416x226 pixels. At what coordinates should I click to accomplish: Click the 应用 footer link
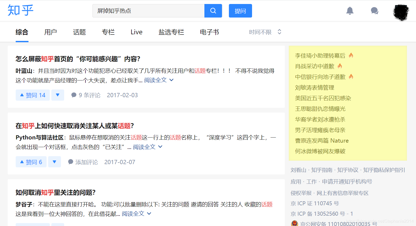[x=296, y=182]
